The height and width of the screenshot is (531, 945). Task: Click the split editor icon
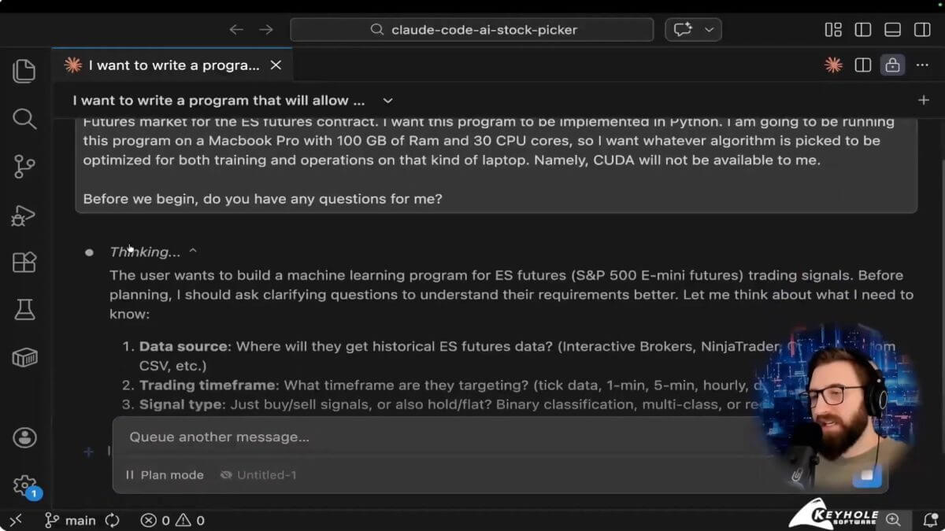pyautogui.click(x=863, y=65)
